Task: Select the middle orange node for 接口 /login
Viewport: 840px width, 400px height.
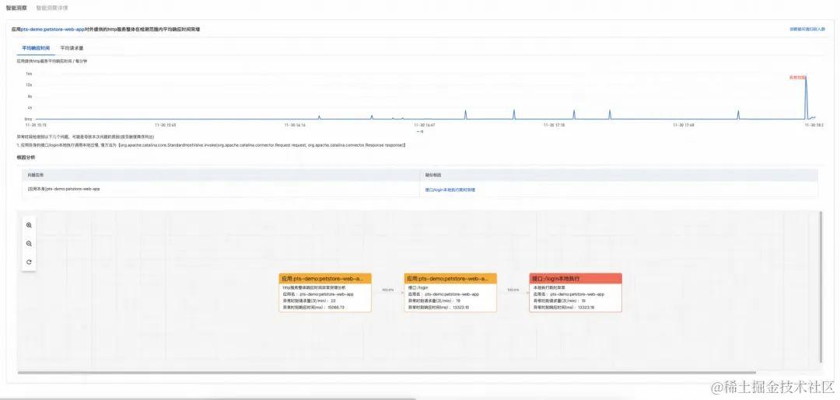Action: (450, 293)
